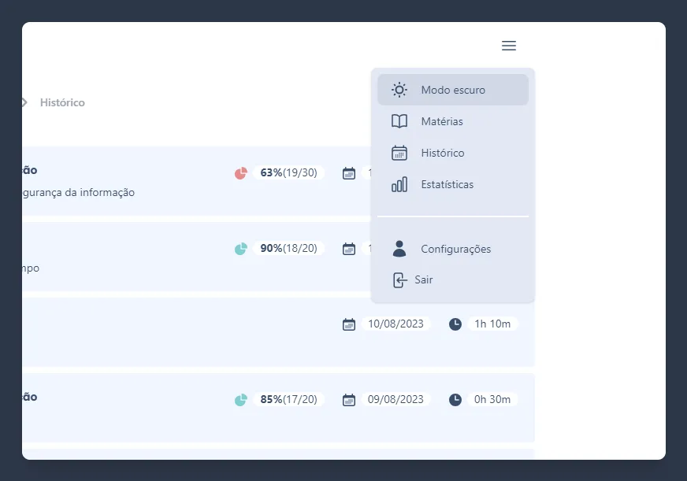
Task: Select the 10/08/2023 date badge
Action: tap(395, 324)
